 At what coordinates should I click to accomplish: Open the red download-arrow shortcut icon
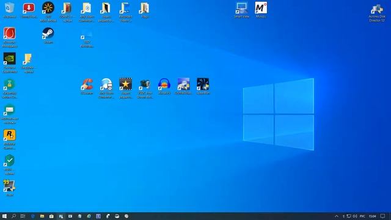point(29,8)
